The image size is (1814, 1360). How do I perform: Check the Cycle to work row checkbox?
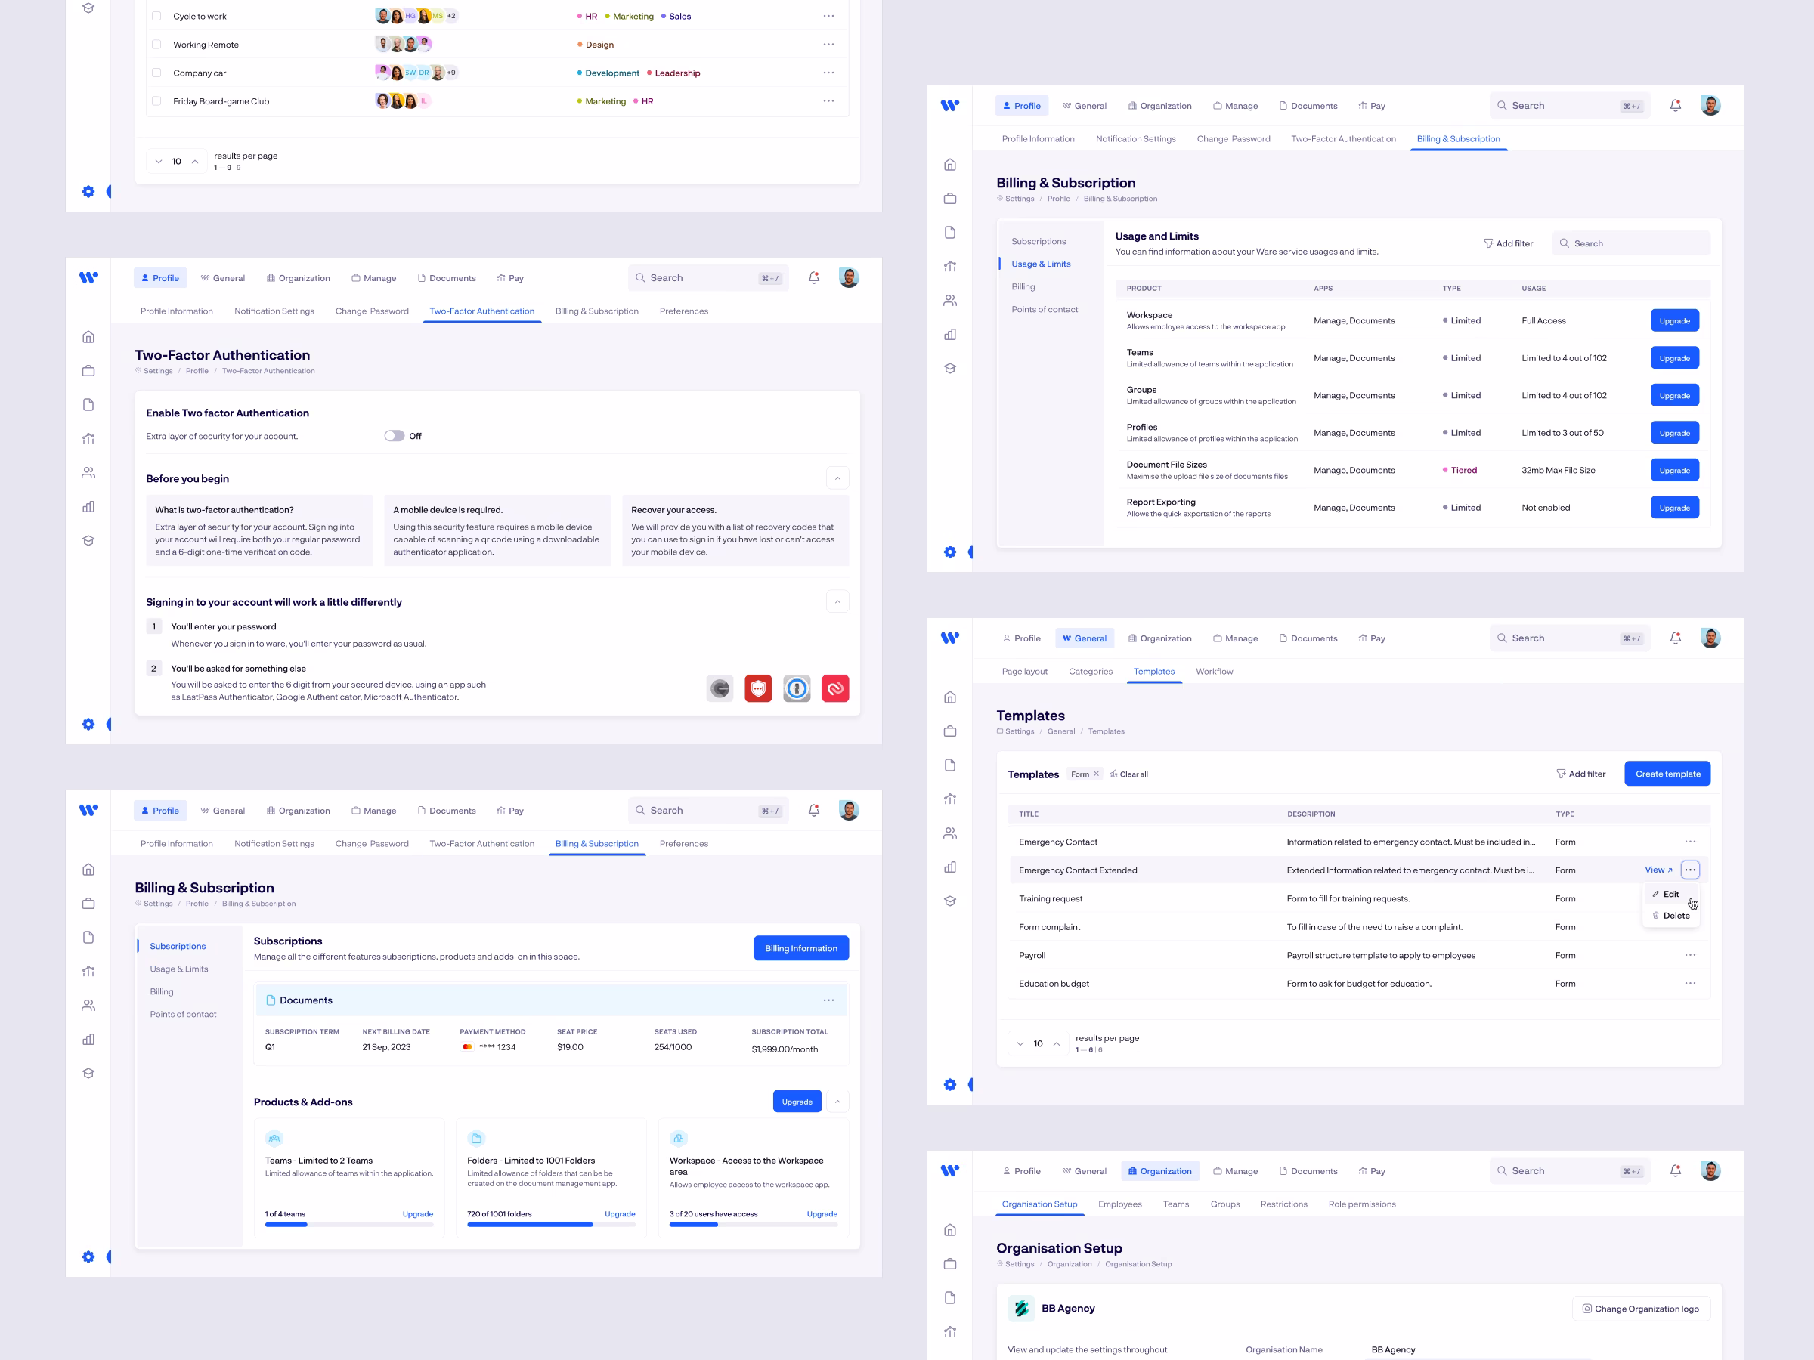156,17
